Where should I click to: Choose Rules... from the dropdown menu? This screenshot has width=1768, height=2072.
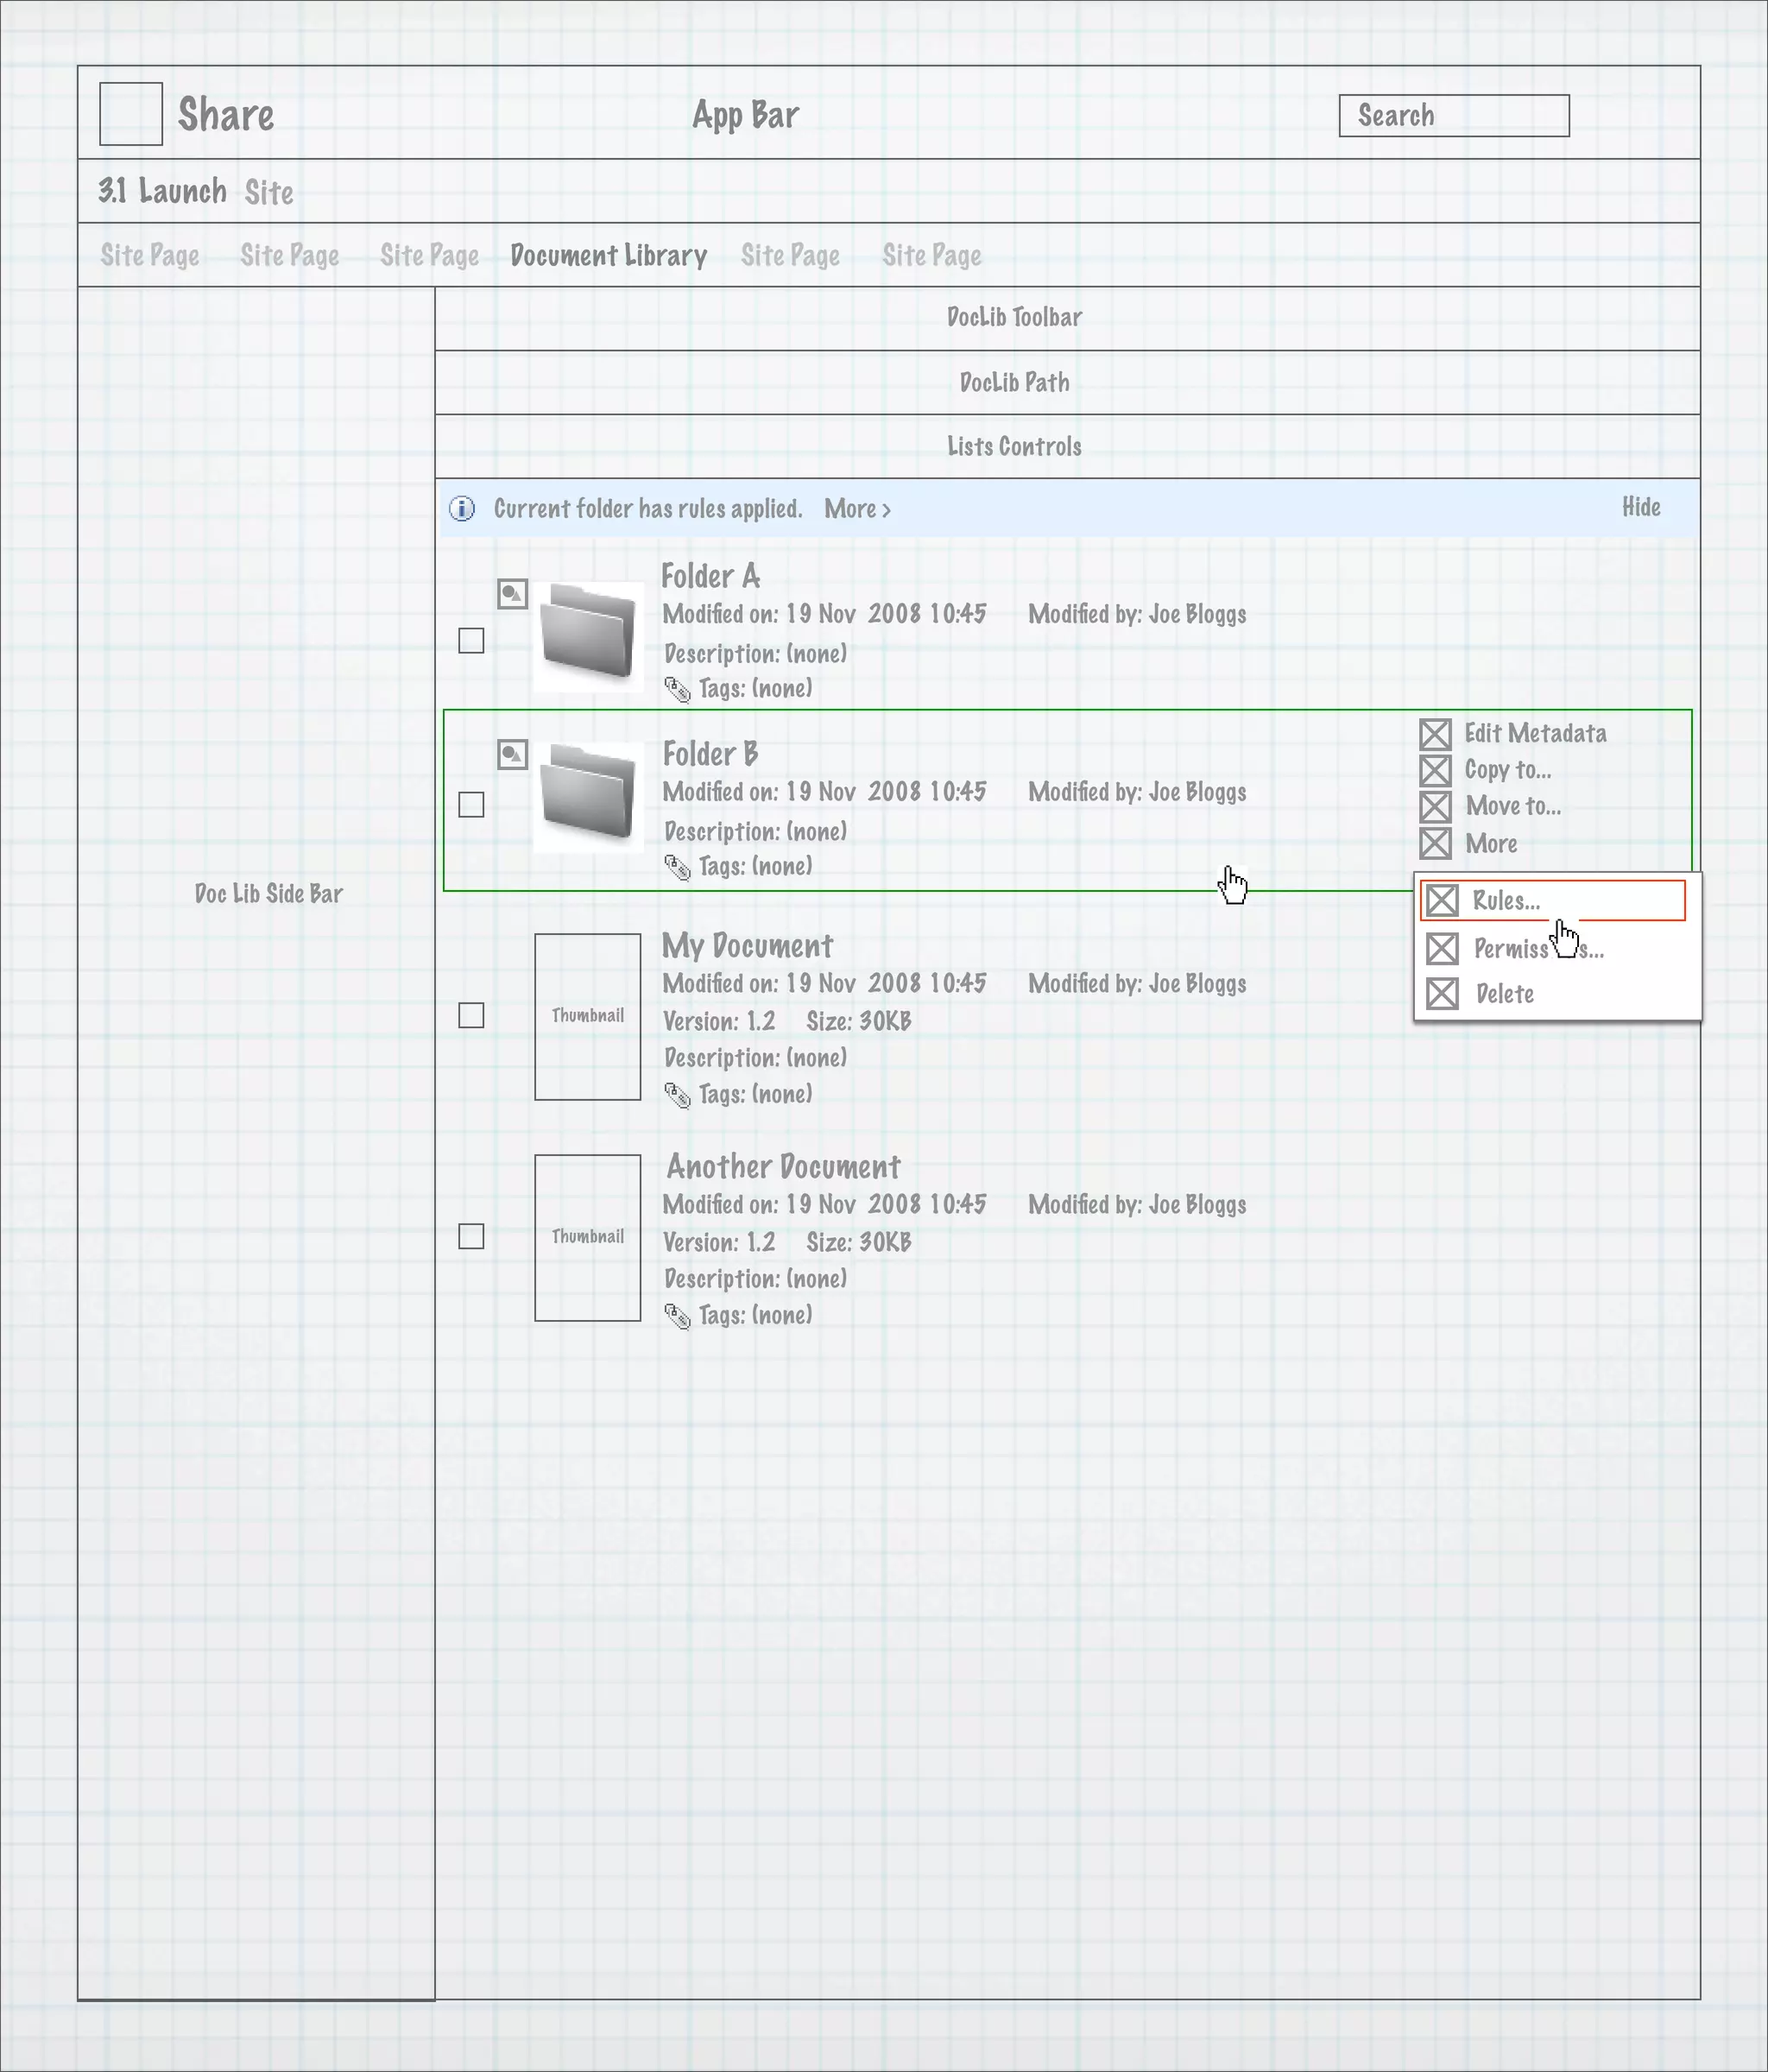[1505, 901]
